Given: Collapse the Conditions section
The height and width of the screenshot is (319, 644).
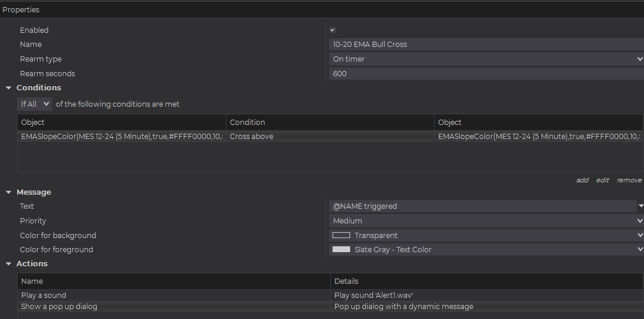Looking at the screenshot, I should (x=8, y=88).
